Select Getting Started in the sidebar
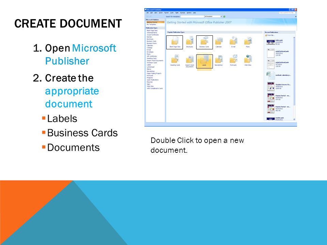This screenshot has height=245, width=327. click(x=155, y=22)
